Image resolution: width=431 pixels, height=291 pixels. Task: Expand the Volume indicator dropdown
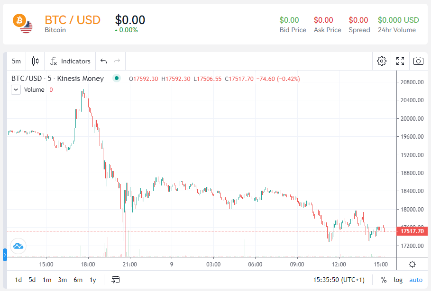click(x=16, y=89)
